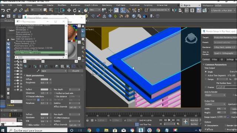Open Select by Name icon
Screen dimensions: 237x133
[51, 10]
